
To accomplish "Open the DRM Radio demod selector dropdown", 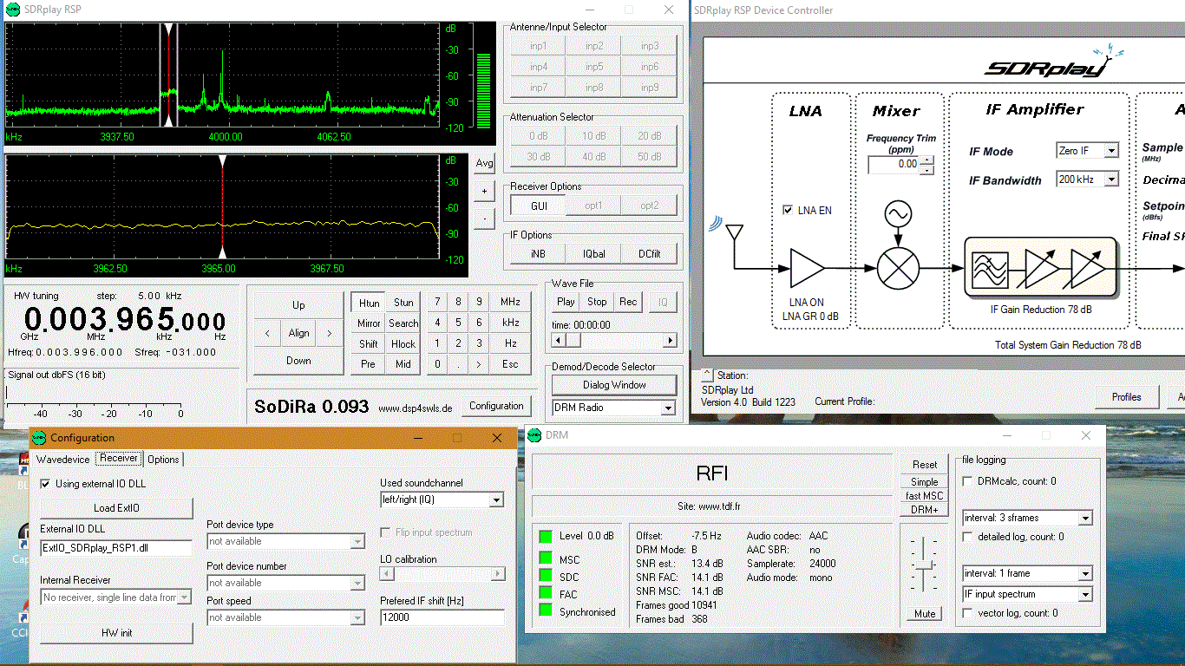I will [x=667, y=408].
